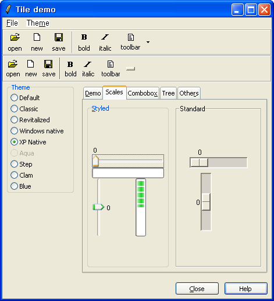Open the Theme menu
Screen dimensions: 274x301
pos(38,23)
